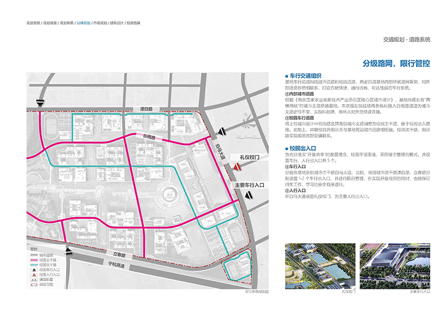Click the blue square bullet before 车行交通组织

click(x=287, y=76)
